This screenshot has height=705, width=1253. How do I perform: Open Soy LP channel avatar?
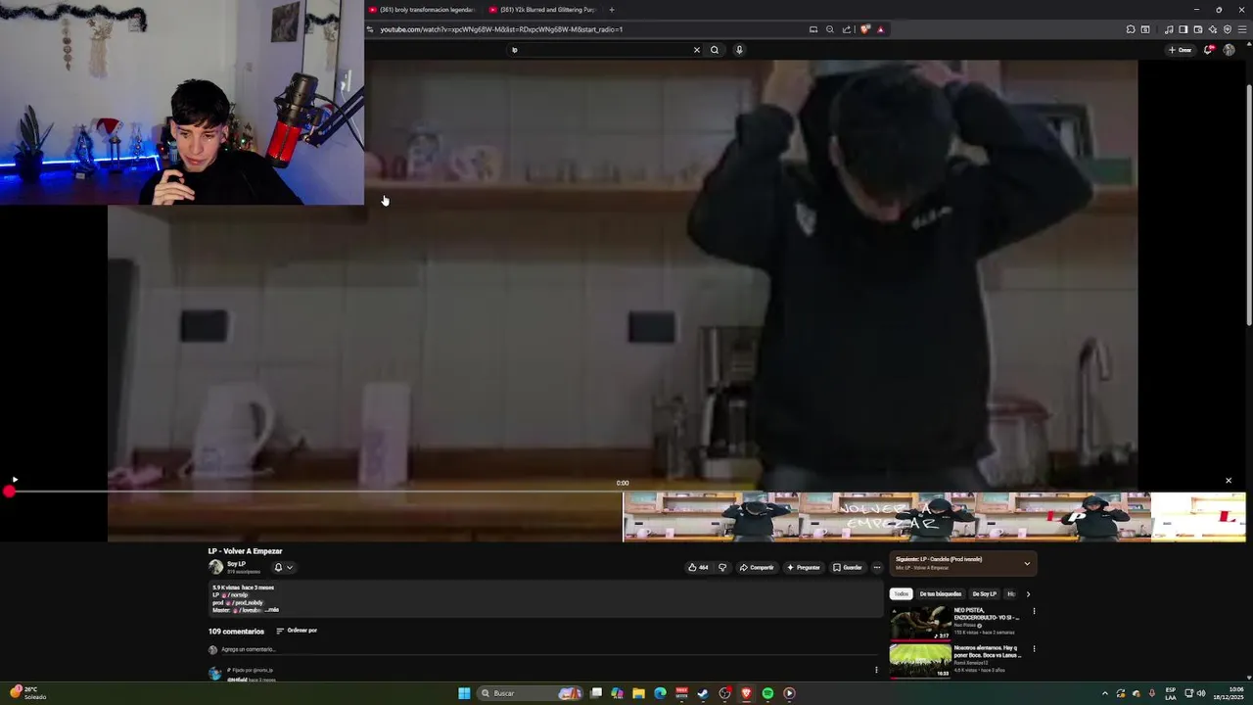(215, 567)
